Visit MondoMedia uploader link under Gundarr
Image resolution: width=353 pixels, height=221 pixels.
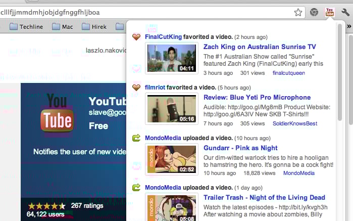click(299, 173)
